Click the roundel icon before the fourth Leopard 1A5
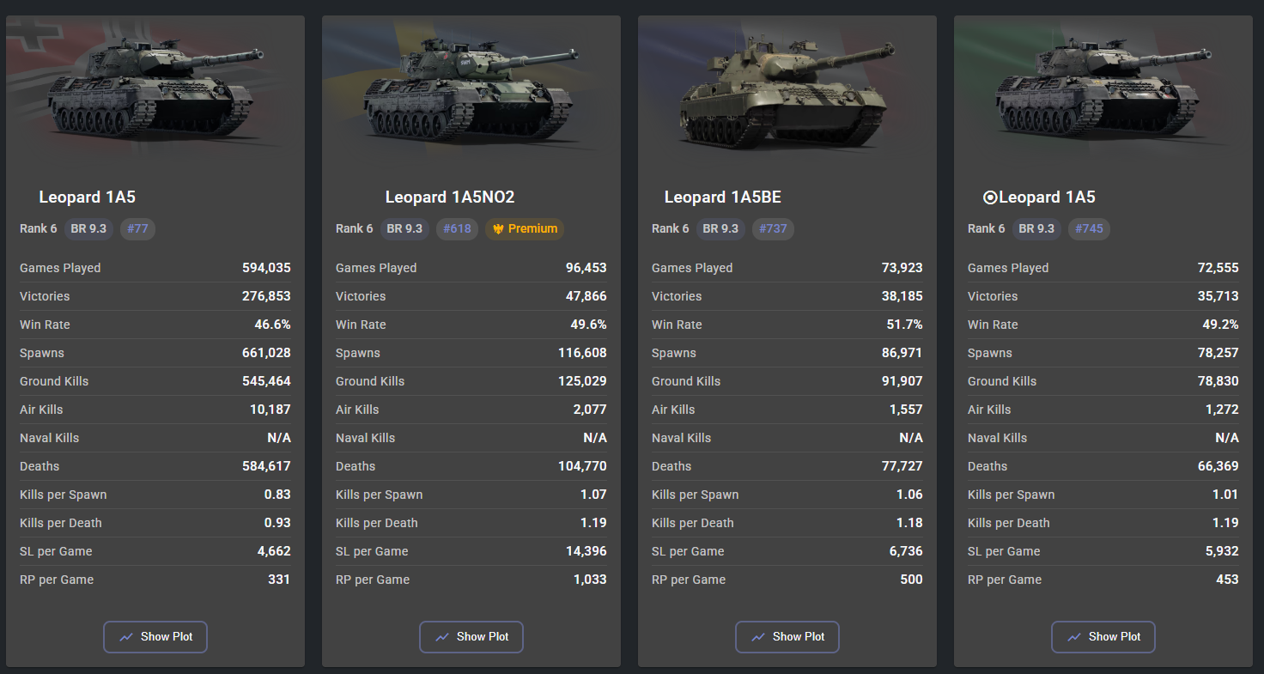Screen dimensions: 1264x674 pyautogui.click(x=990, y=197)
